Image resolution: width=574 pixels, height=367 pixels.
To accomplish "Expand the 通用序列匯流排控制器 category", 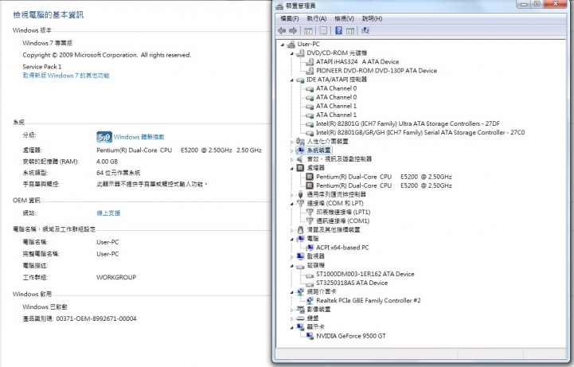I will tap(291, 195).
